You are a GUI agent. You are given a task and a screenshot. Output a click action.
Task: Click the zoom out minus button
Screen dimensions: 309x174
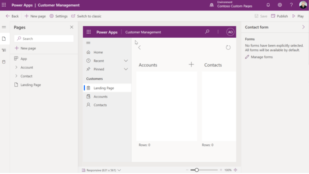pos(187,170)
